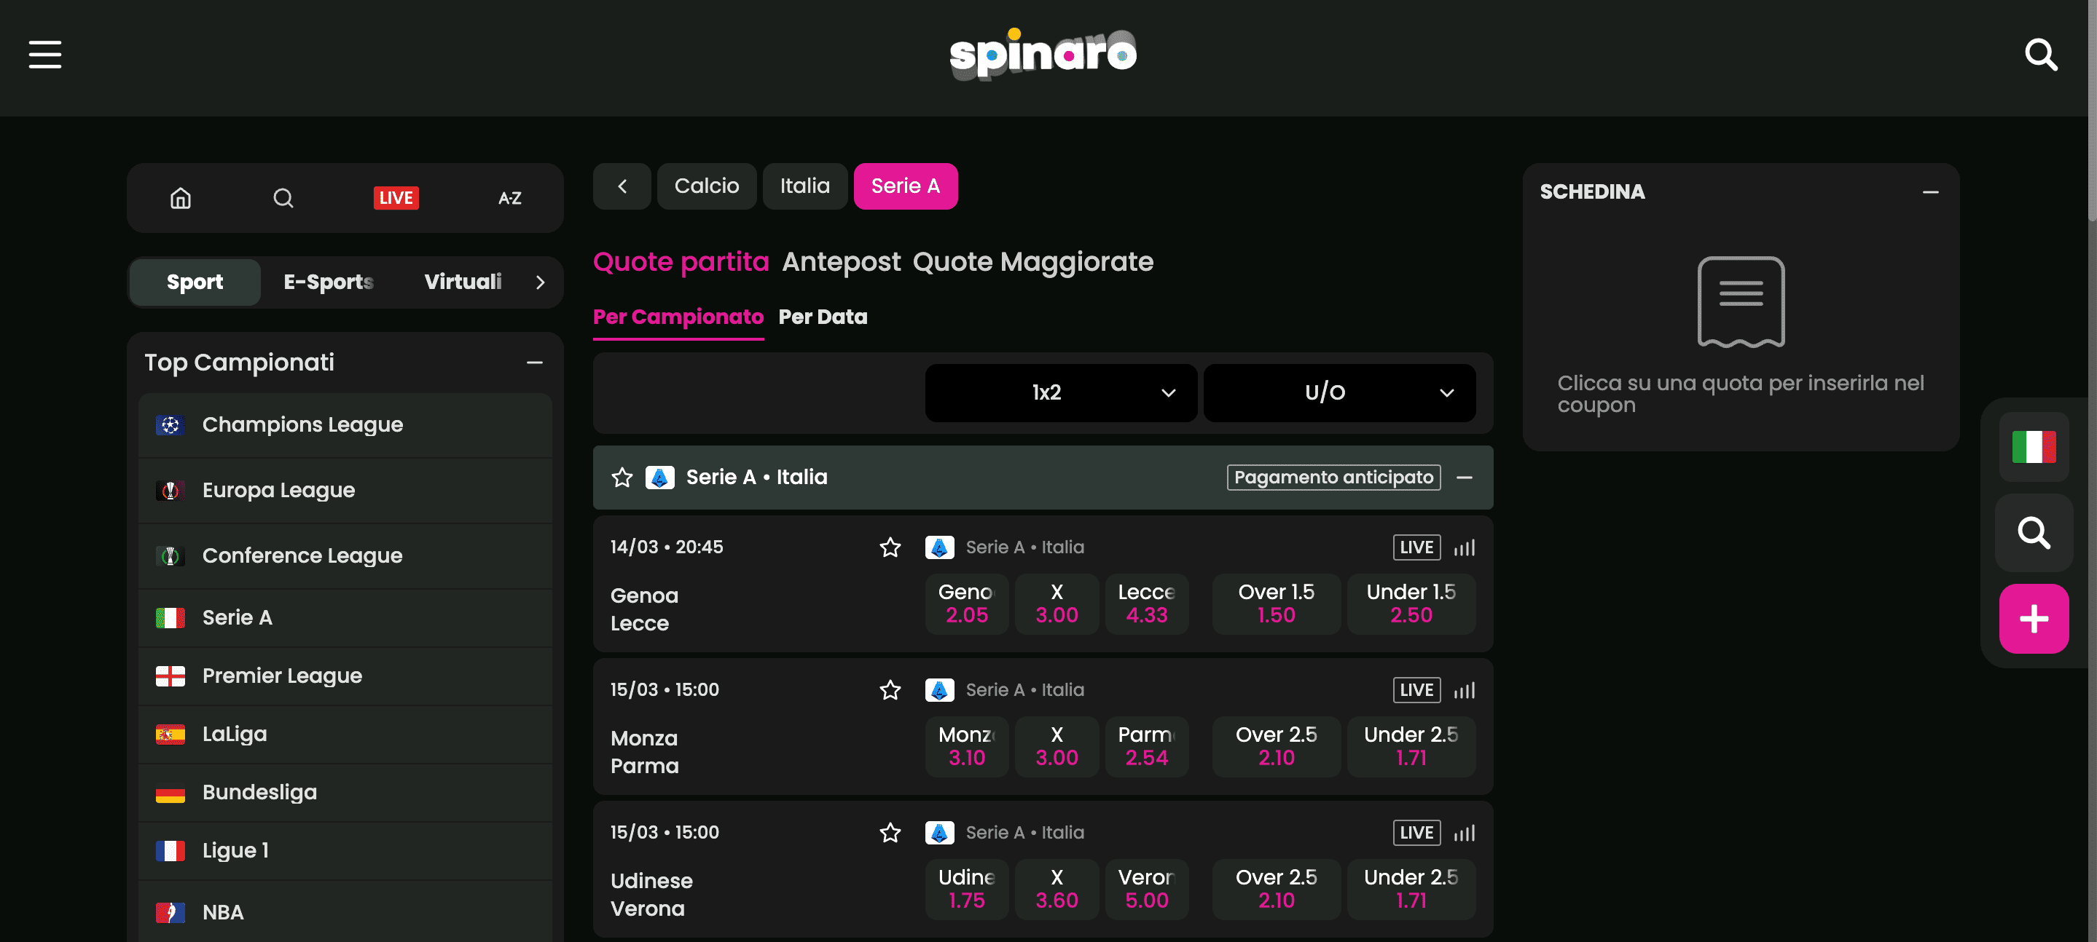Favorite the Genoa Lecce match star
This screenshot has height=942, width=2097.
tap(890, 547)
